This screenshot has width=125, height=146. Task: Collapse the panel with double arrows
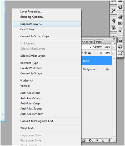pyautogui.click(x=114, y=39)
